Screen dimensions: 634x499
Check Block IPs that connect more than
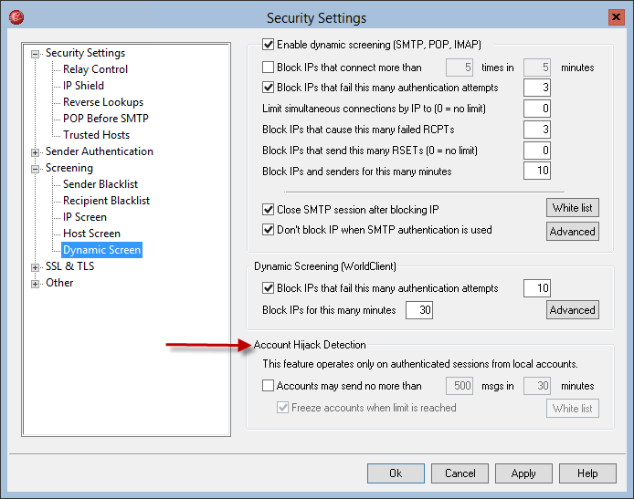pyautogui.click(x=268, y=67)
